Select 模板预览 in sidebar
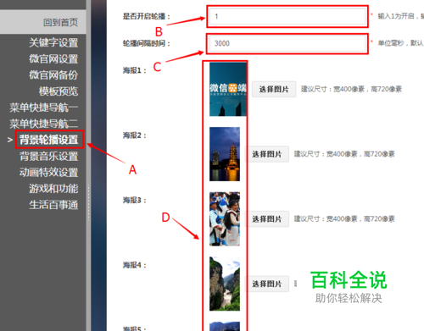424x331 pixels. pos(59,91)
